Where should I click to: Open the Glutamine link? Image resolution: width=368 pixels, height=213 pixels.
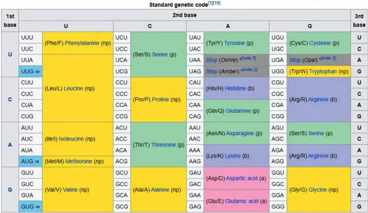238,111
